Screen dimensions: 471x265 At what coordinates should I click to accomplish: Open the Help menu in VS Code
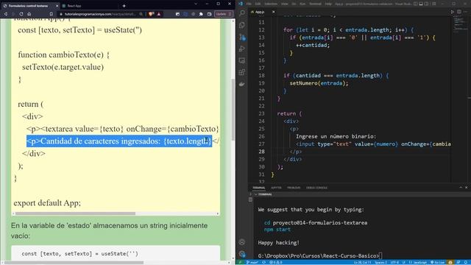click(328, 4)
